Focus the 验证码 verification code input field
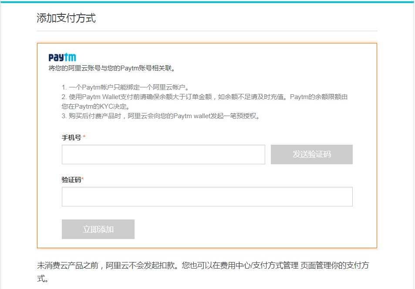The height and width of the screenshot is (289, 415). tap(207, 196)
